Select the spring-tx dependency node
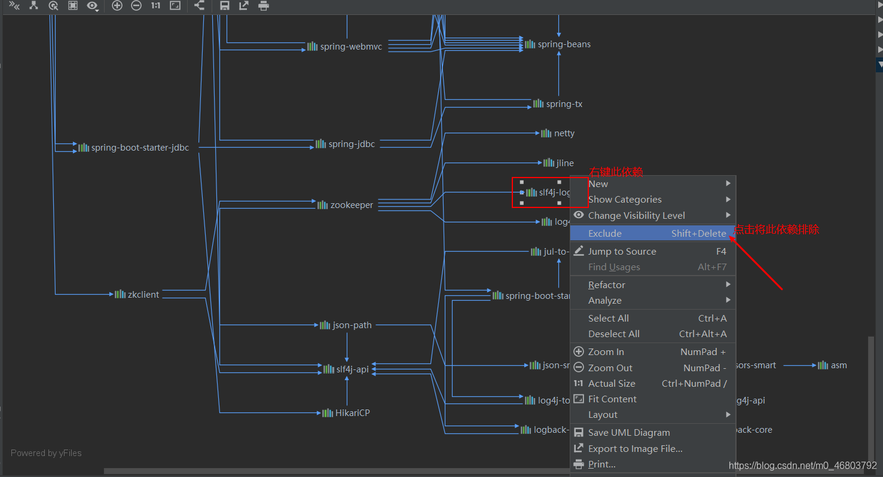The image size is (883, 477). pyautogui.click(x=558, y=103)
